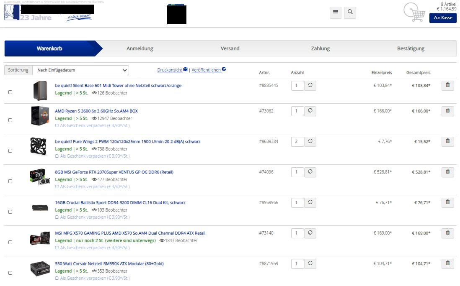This screenshot has width=460, height=286.
Task: Delete Silent Base 601 from cart
Action: [x=448, y=85]
